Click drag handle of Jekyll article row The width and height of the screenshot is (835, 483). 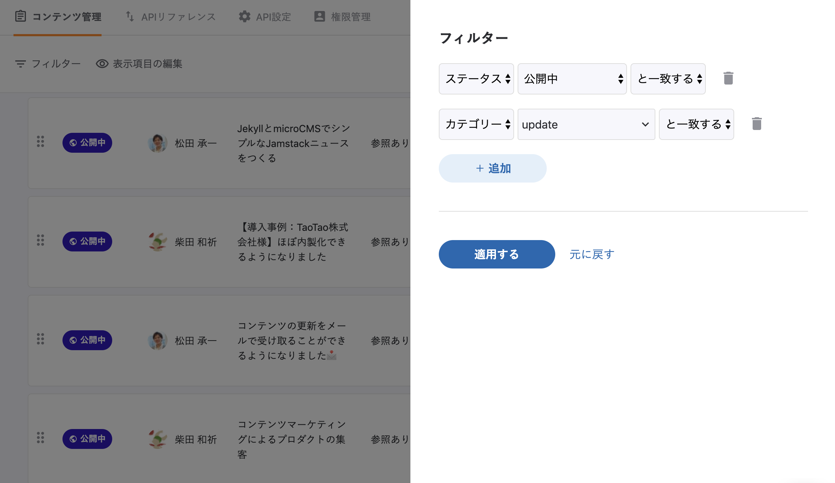tap(40, 142)
